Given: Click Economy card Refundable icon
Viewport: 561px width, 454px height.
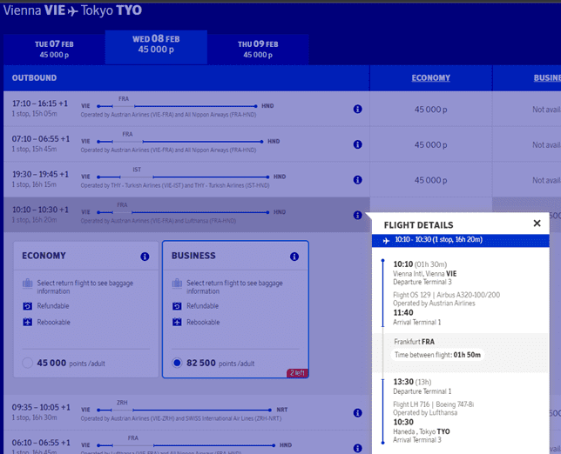Looking at the screenshot, I should [28, 306].
